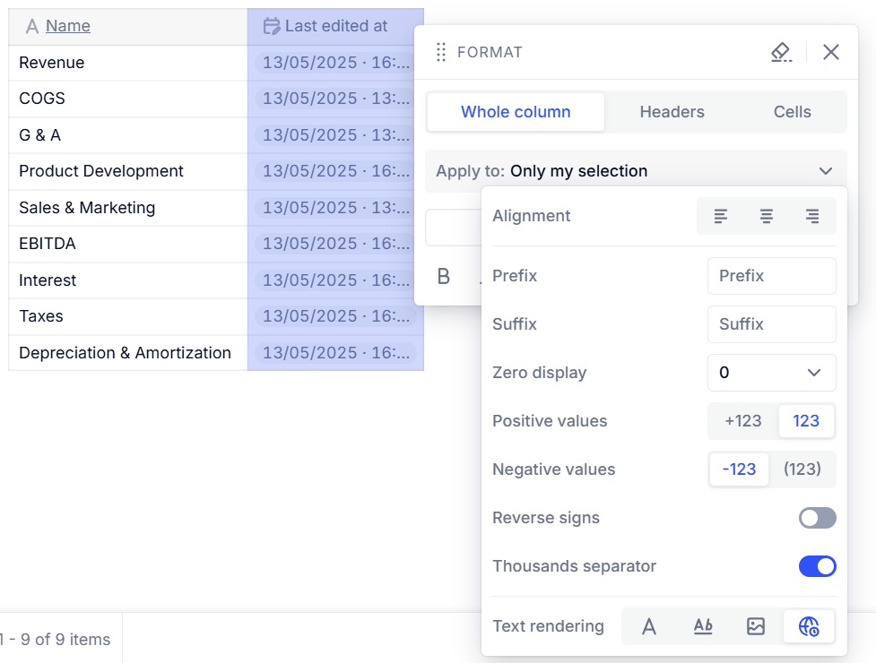Viewport: 876px width, 663px height.
Task: Click the Last edited at calendar icon
Action: pyautogui.click(x=272, y=26)
